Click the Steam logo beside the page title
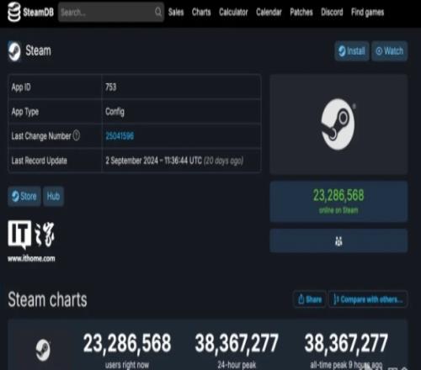Screen dimensions: 421x370 tap(14, 51)
